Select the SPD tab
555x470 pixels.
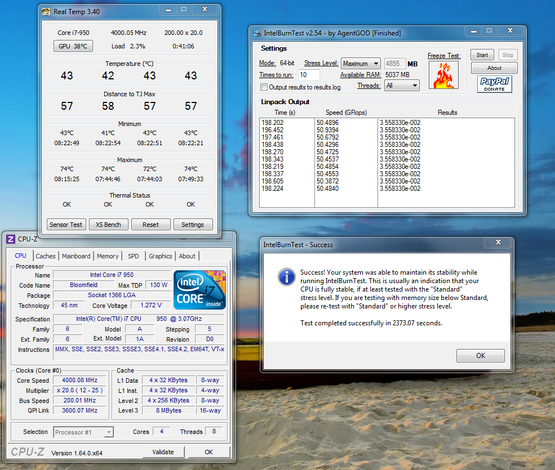(x=134, y=256)
